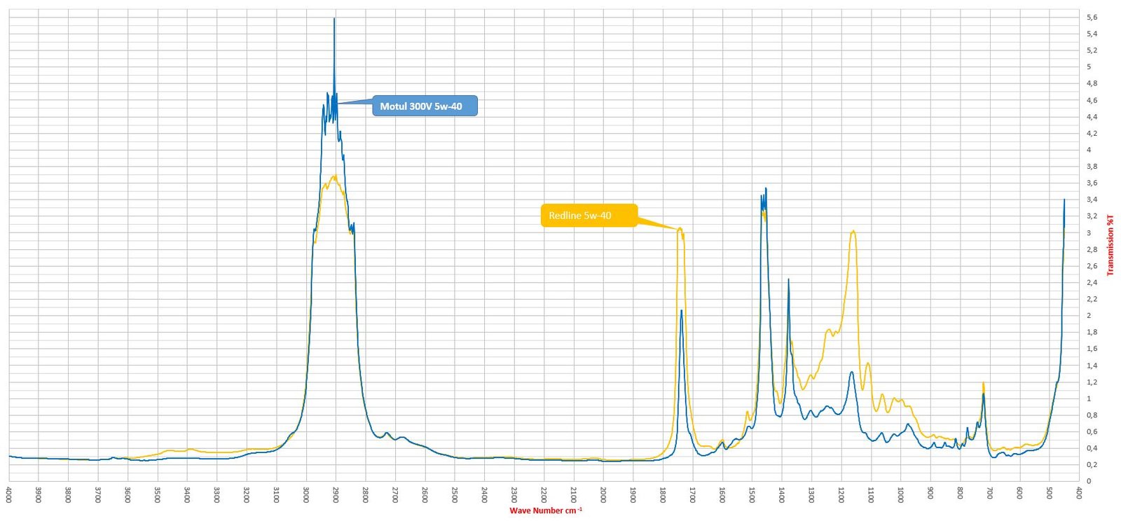Click the '1,4' transmission axis value
1121x521 pixels.
click(x=1092, y=366)
